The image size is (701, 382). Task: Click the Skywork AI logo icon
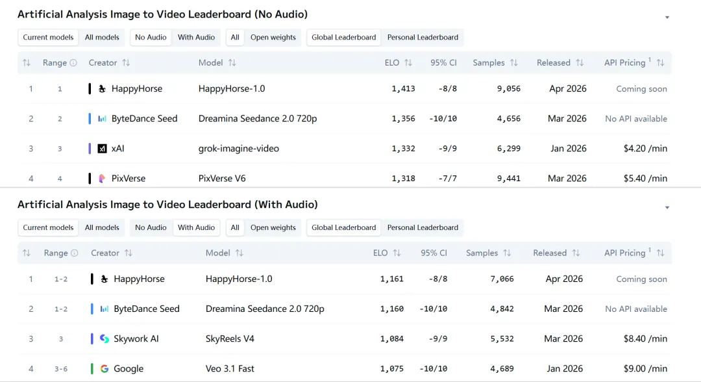click(x=104, y=339)
